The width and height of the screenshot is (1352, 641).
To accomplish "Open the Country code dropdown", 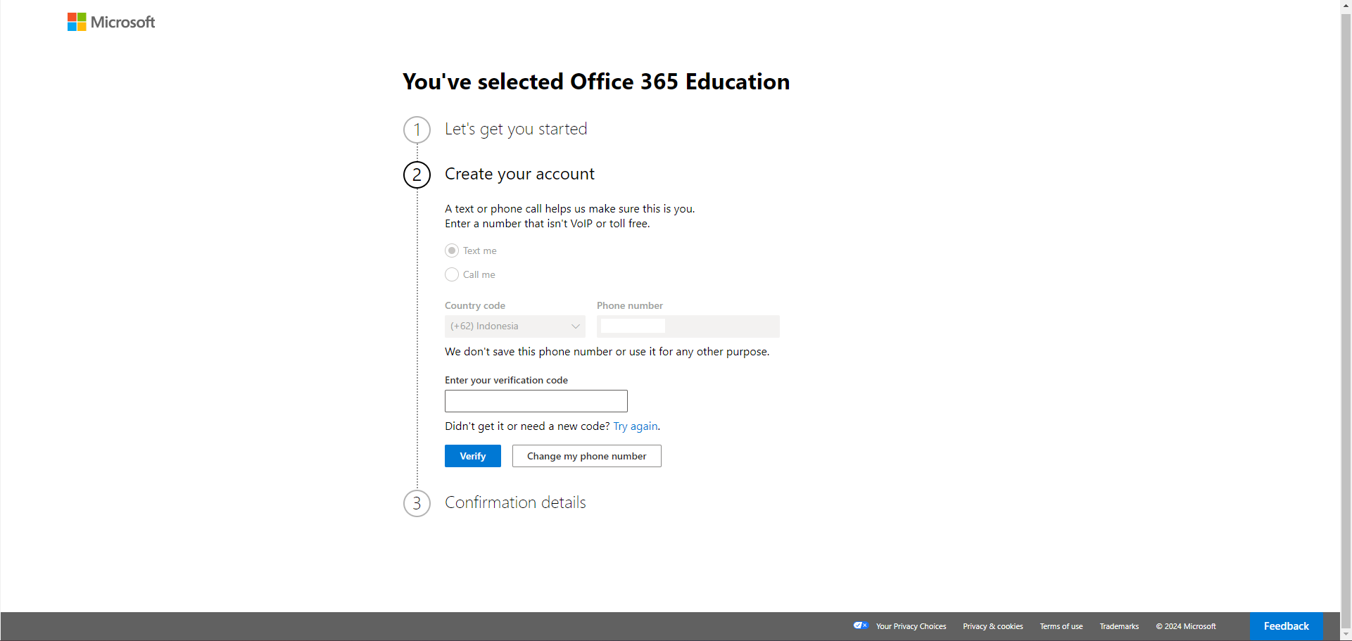I will (x=514, y=326).
